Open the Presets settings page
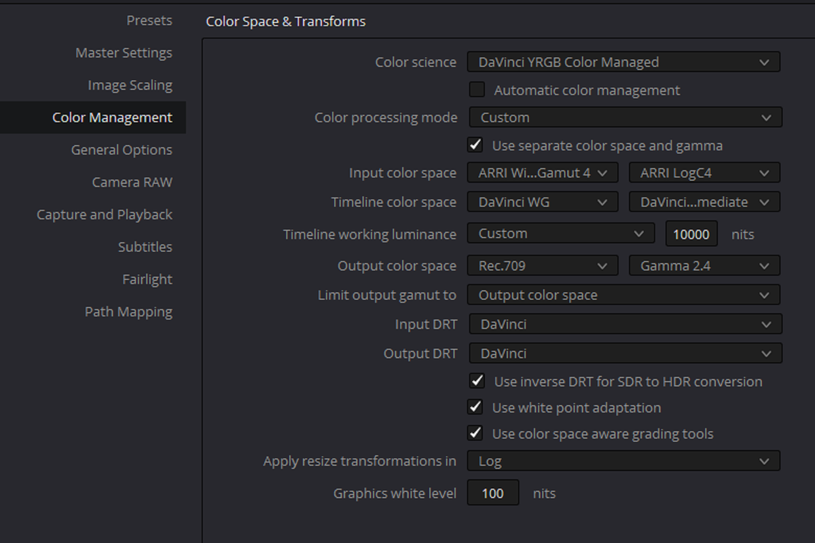 (x=149, y=20)
